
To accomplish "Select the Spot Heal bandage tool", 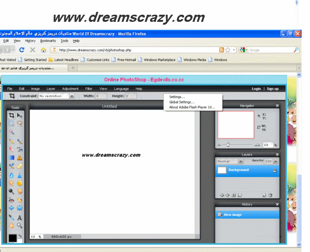I will (19, 200).
